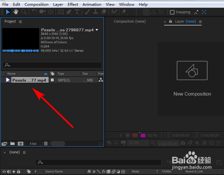Click the New Composition button
The width and height of the screenshot is (224, 175).
(x=192, y=78)
